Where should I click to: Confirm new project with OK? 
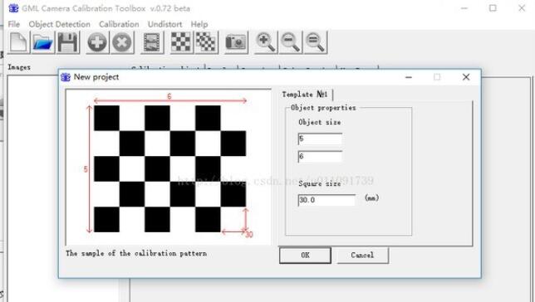tap(305, 255)
